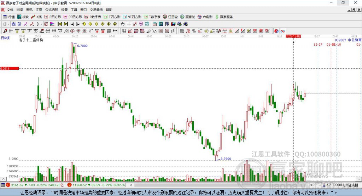362x196 pixels.
Task: Open the calculator icon
Action: [x=161, y=24]
